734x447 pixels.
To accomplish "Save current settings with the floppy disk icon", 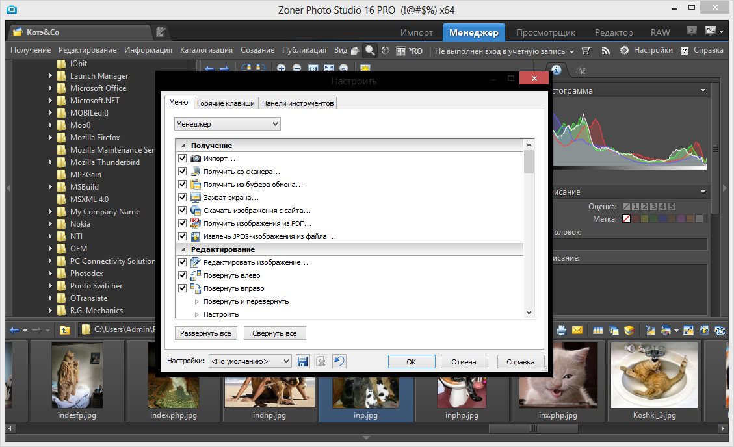I will click(x=302, y=361).
